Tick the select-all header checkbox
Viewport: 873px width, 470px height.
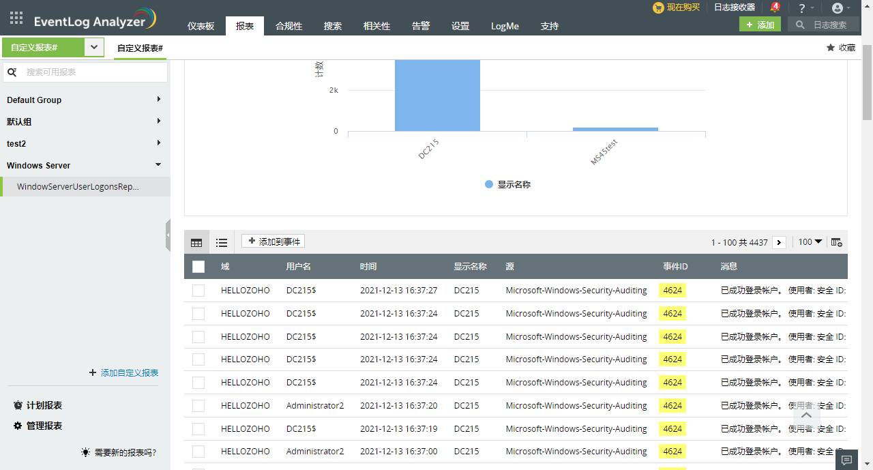(x=198, y=267)
